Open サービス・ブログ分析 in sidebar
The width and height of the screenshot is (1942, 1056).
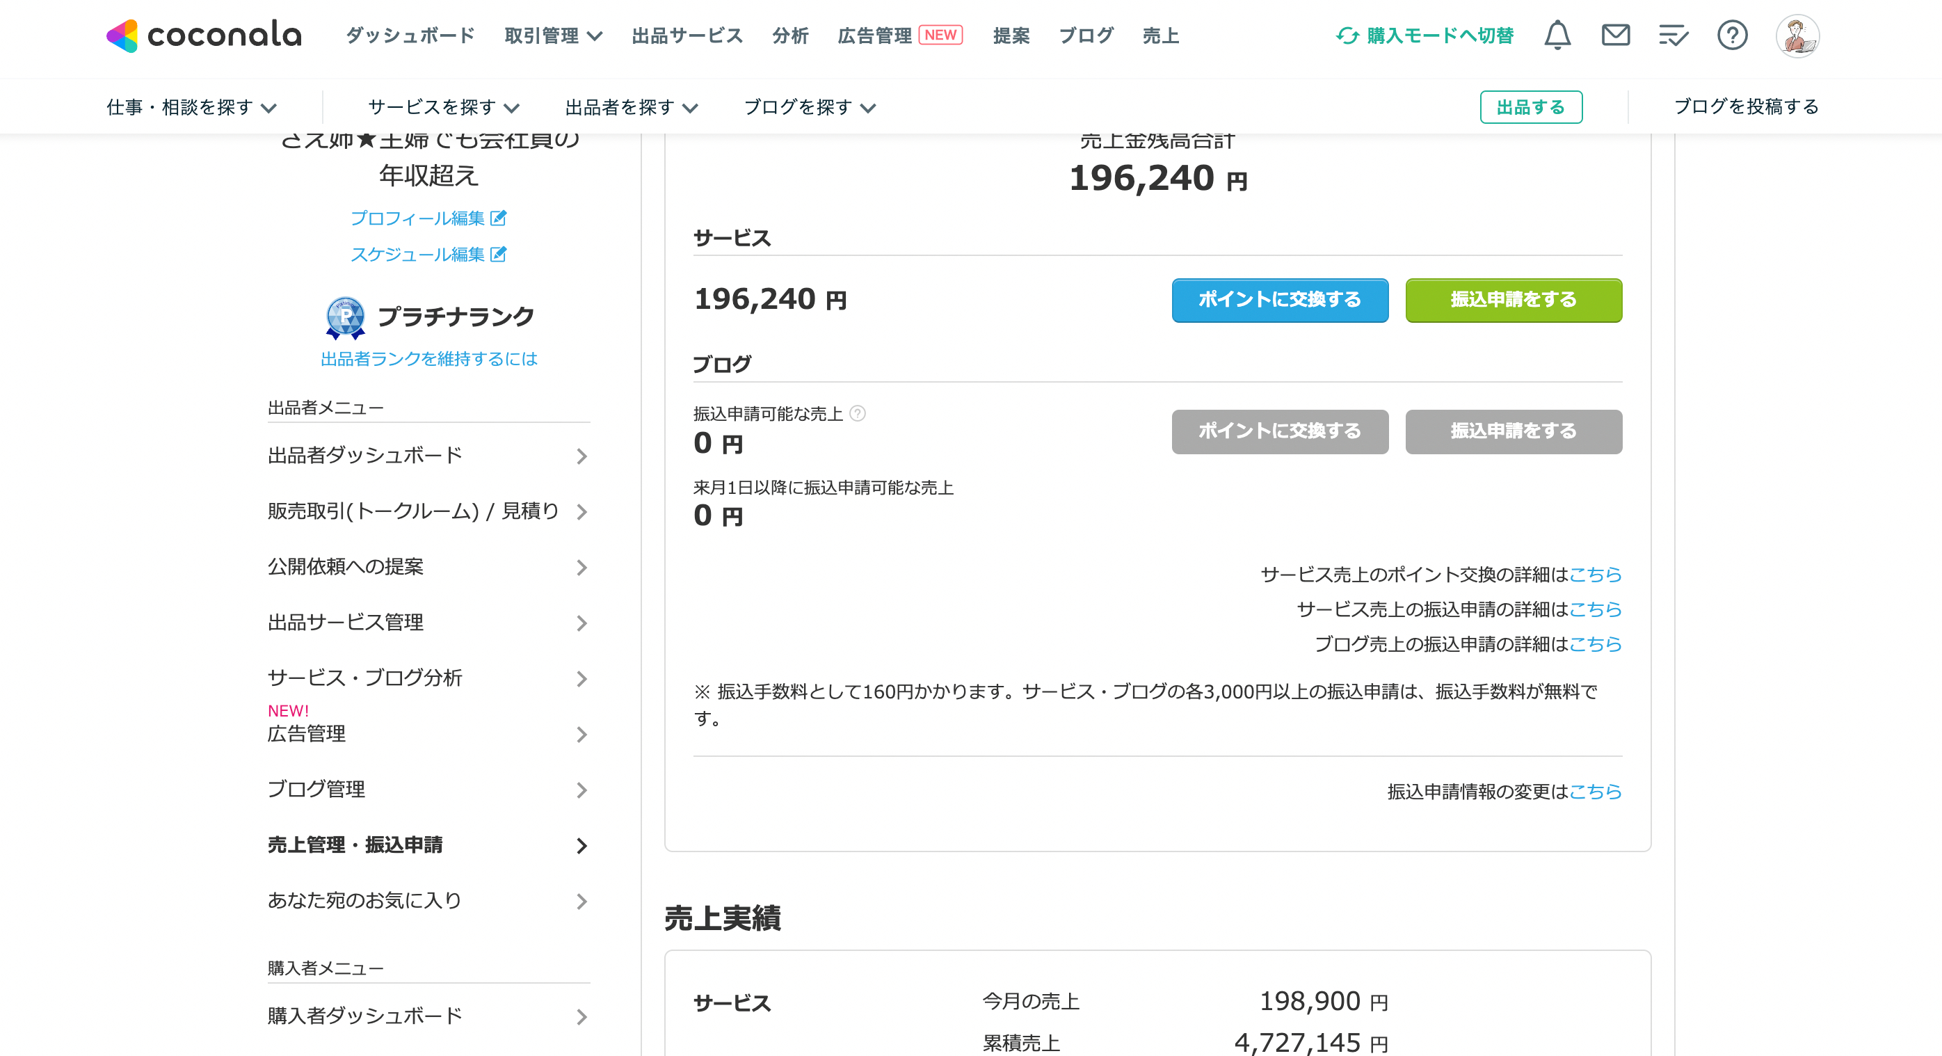[x=428, y=678]
